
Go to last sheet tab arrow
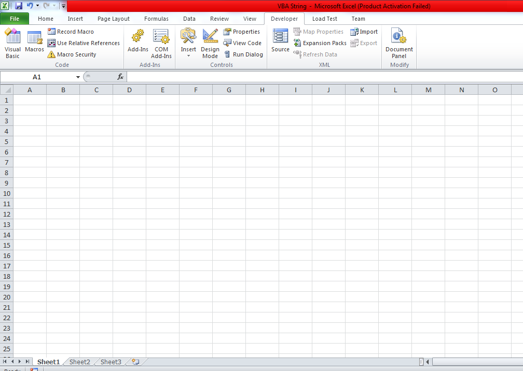click(x=27, y=361)
